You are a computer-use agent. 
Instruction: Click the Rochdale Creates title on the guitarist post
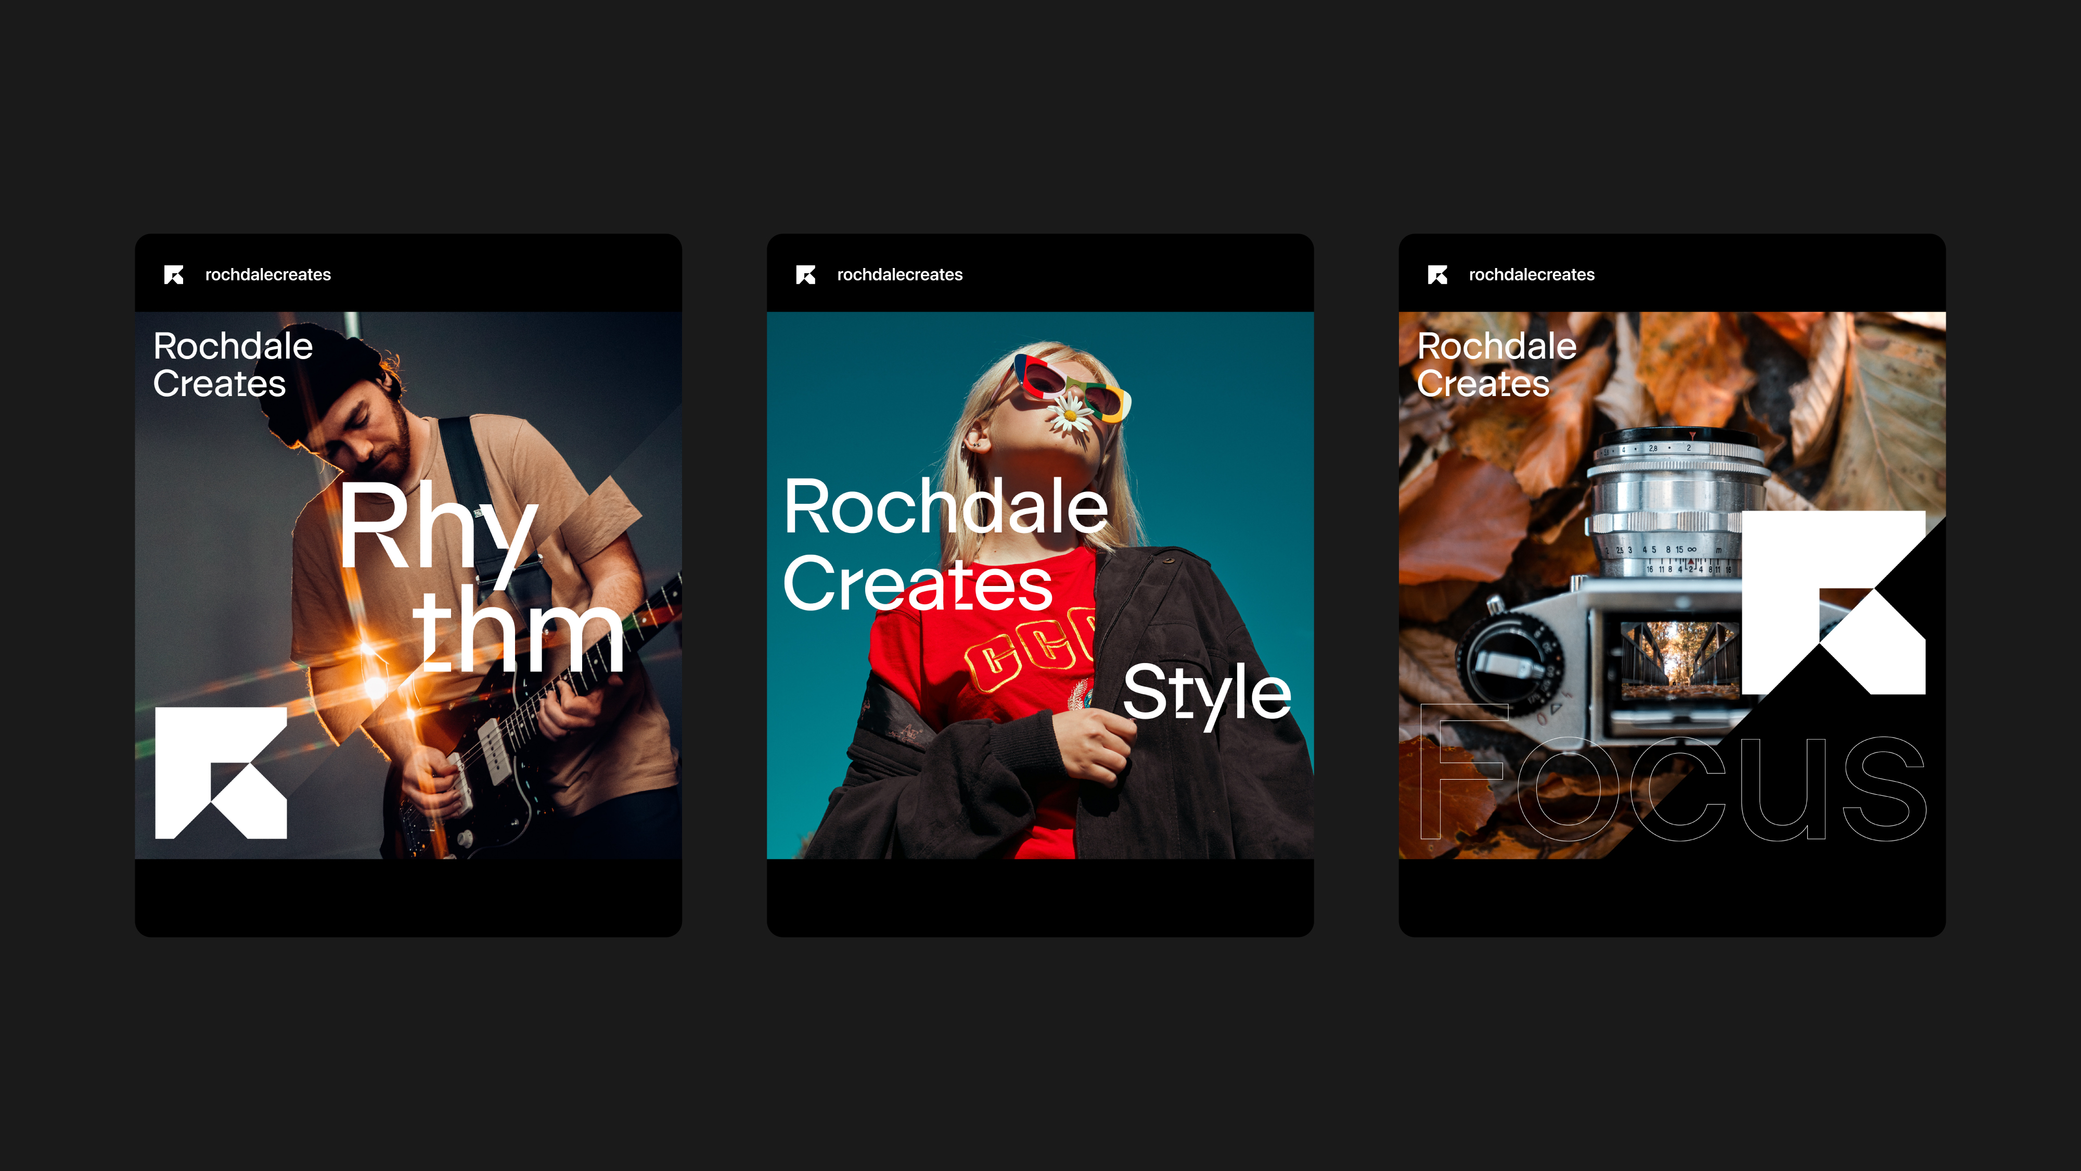(232, 364)
